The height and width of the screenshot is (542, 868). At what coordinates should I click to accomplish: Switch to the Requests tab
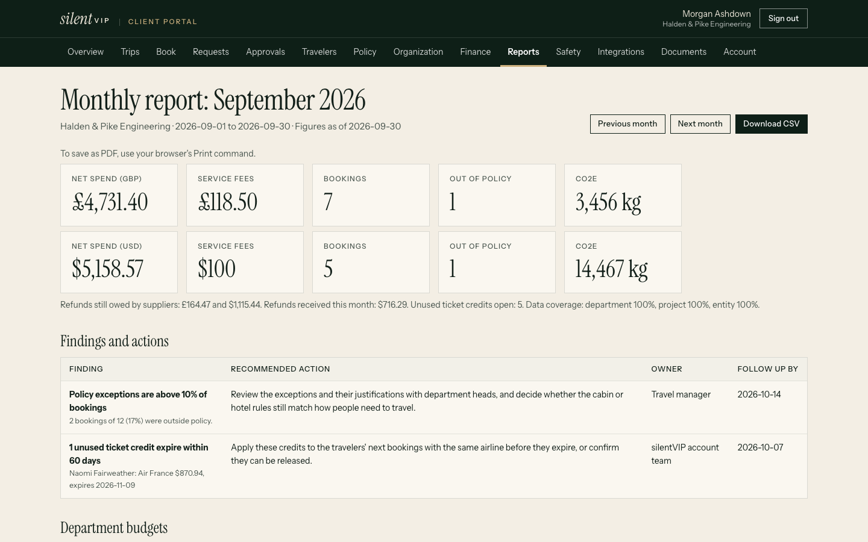211,52
